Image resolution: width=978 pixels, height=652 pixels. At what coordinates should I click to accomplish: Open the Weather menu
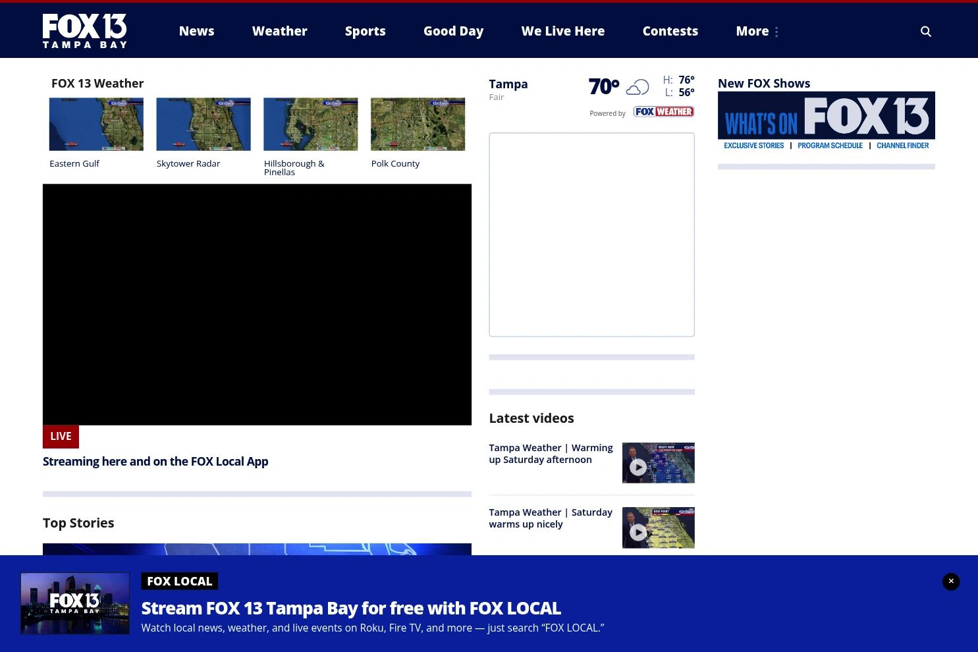coord(279,31)
